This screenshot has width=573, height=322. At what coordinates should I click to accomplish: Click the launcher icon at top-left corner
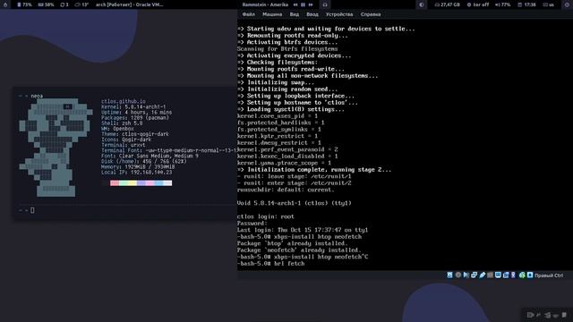tap(5, 4)
